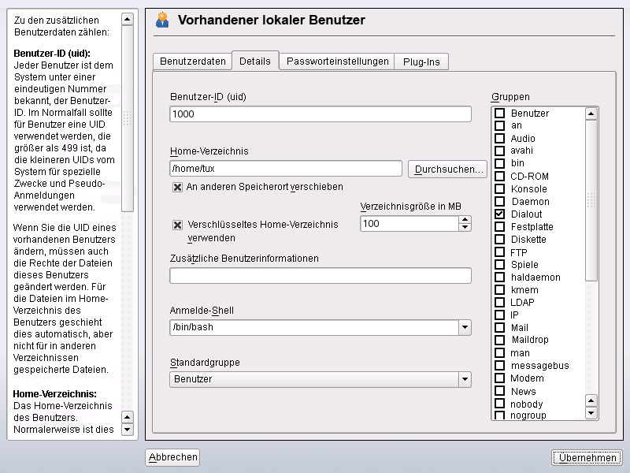This screenshot has width=630, height=473.
Task: Check the bin group checkbox
Action: pyautogui.click(x=499, y=163)
